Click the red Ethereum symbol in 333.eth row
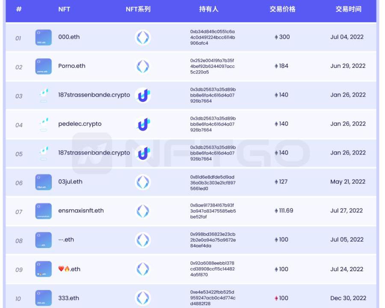Screen dimensions: 385x308 point(276,299)
